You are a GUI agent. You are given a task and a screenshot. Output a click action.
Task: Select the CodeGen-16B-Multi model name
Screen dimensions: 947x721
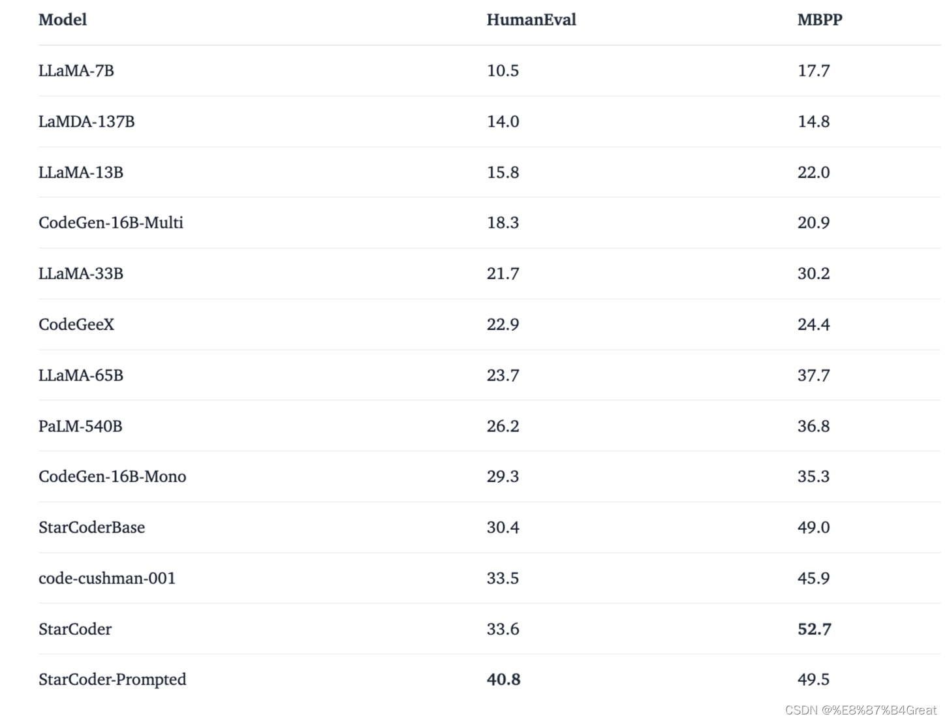tap(111, 222)
